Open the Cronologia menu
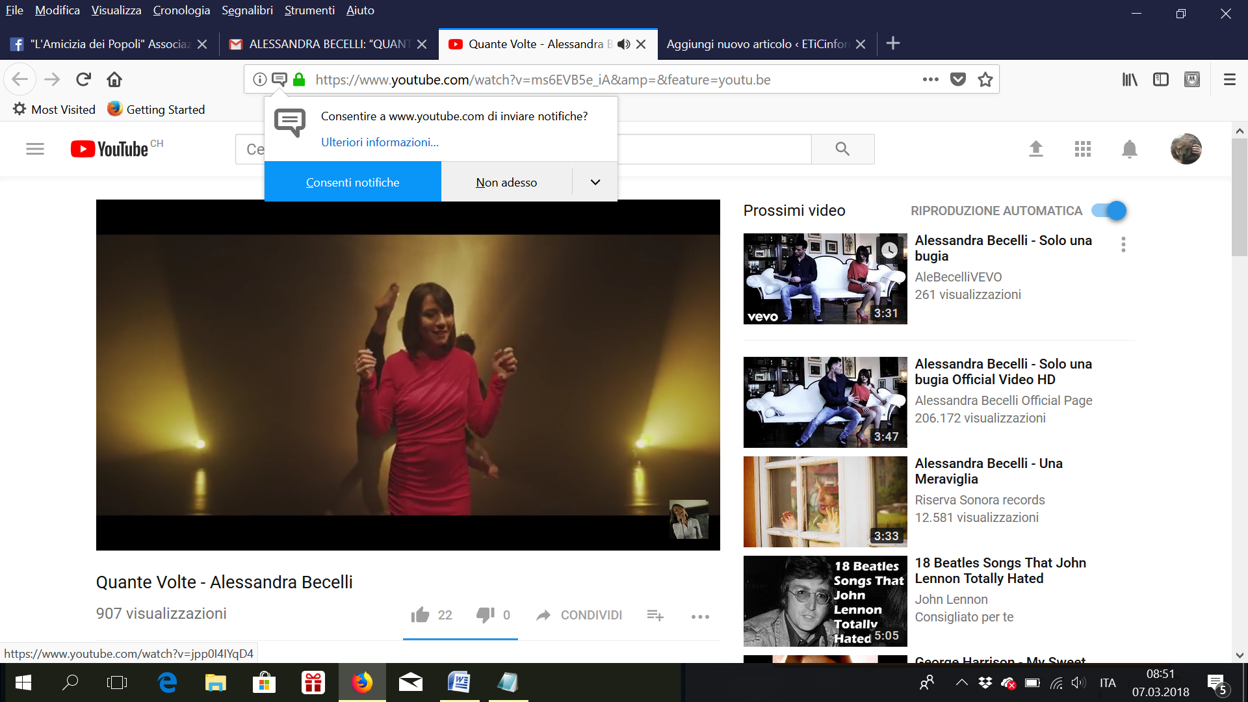 181,10
